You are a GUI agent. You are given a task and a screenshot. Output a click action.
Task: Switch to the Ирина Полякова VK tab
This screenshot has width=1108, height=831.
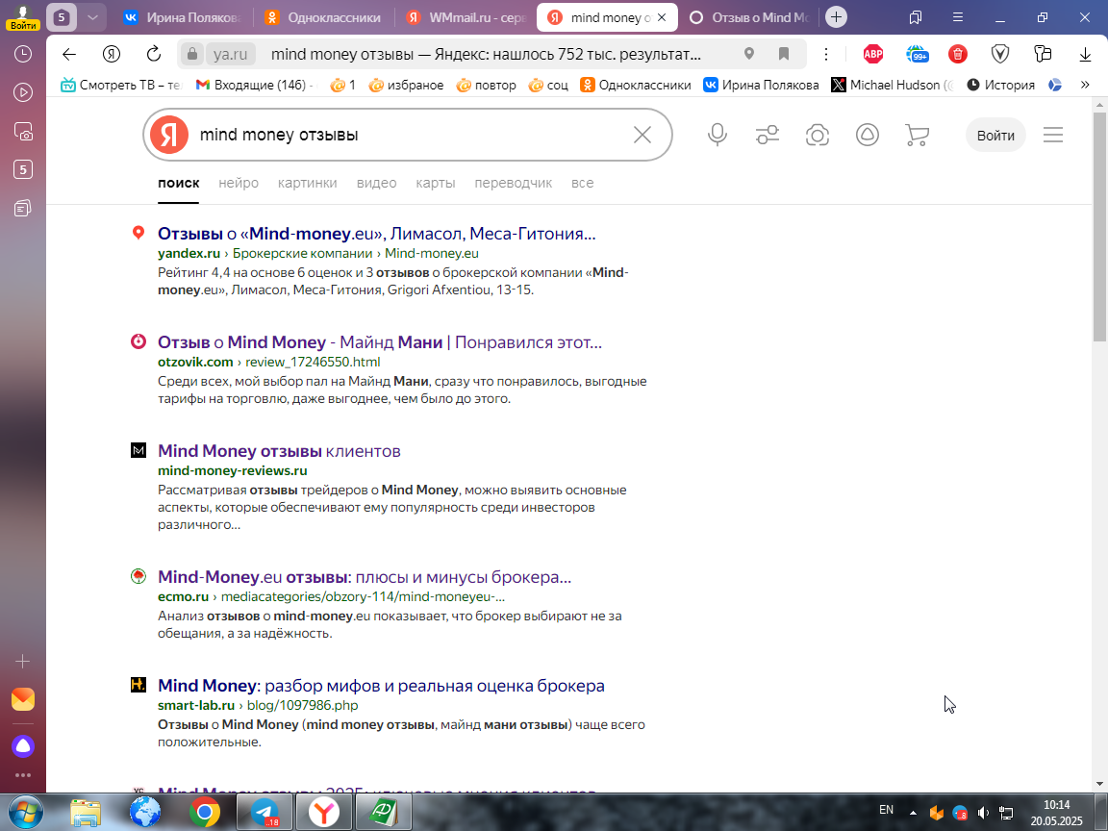point(182,17)
